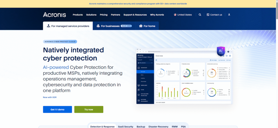Open the user account icon
The width and height of the screenshot is (278, 128).
(x=229, y=15)
